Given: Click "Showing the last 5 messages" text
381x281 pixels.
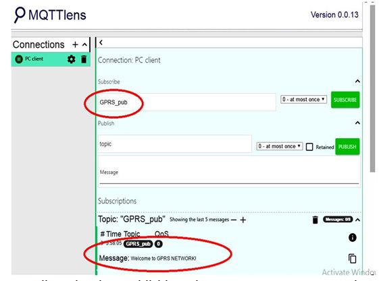Looking at the screenshot, I should pos(199,220).
